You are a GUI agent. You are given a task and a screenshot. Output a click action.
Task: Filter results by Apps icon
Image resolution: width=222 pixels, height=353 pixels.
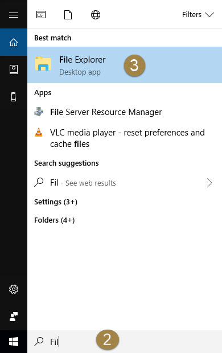(x=41, y=15)
